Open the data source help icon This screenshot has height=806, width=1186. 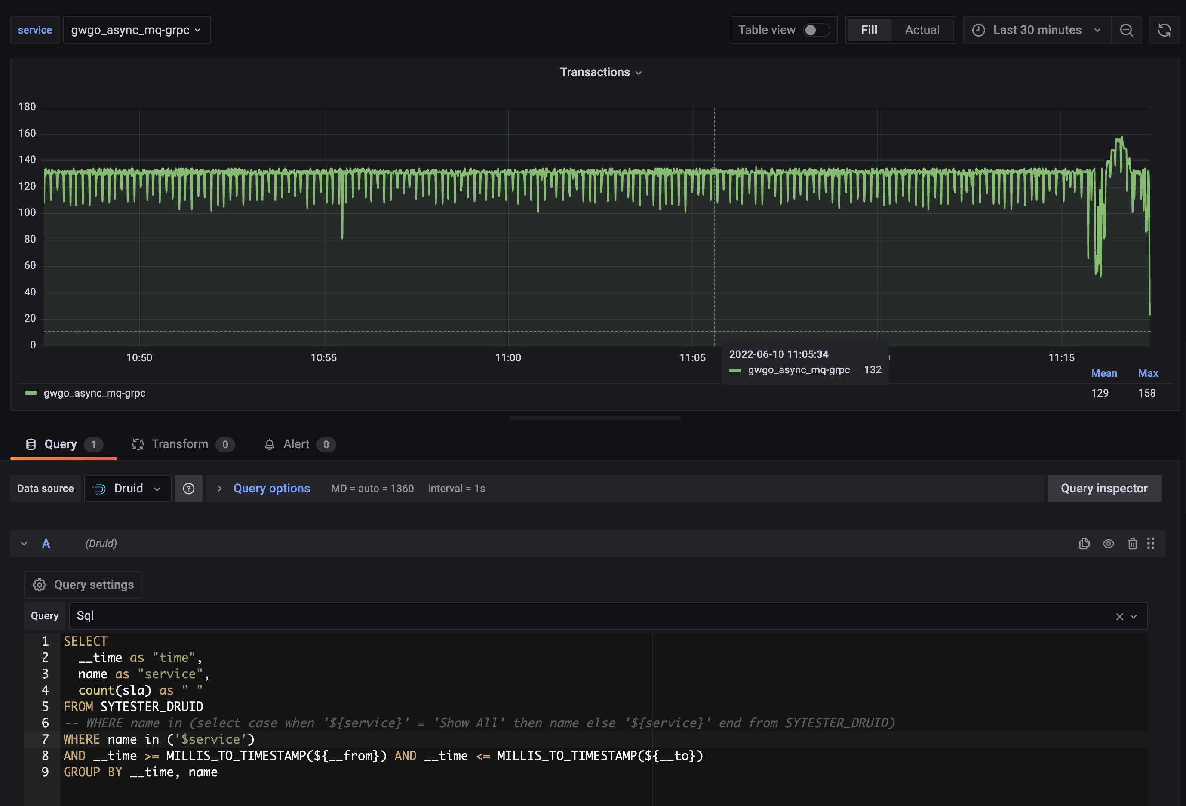(189, 489)
